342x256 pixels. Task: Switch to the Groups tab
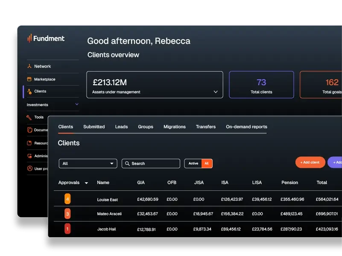pos(146,127)
